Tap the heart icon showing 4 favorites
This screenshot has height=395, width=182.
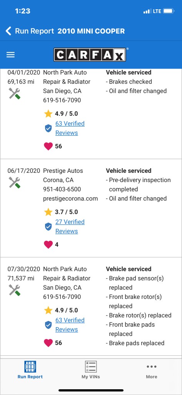(48, 245)
